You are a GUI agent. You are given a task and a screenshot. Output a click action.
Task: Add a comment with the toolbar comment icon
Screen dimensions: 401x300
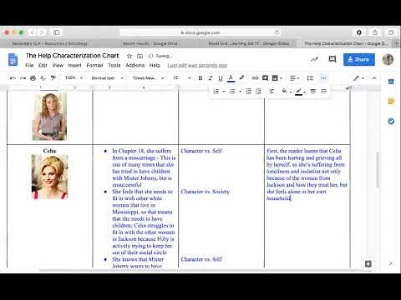(265, 78)
